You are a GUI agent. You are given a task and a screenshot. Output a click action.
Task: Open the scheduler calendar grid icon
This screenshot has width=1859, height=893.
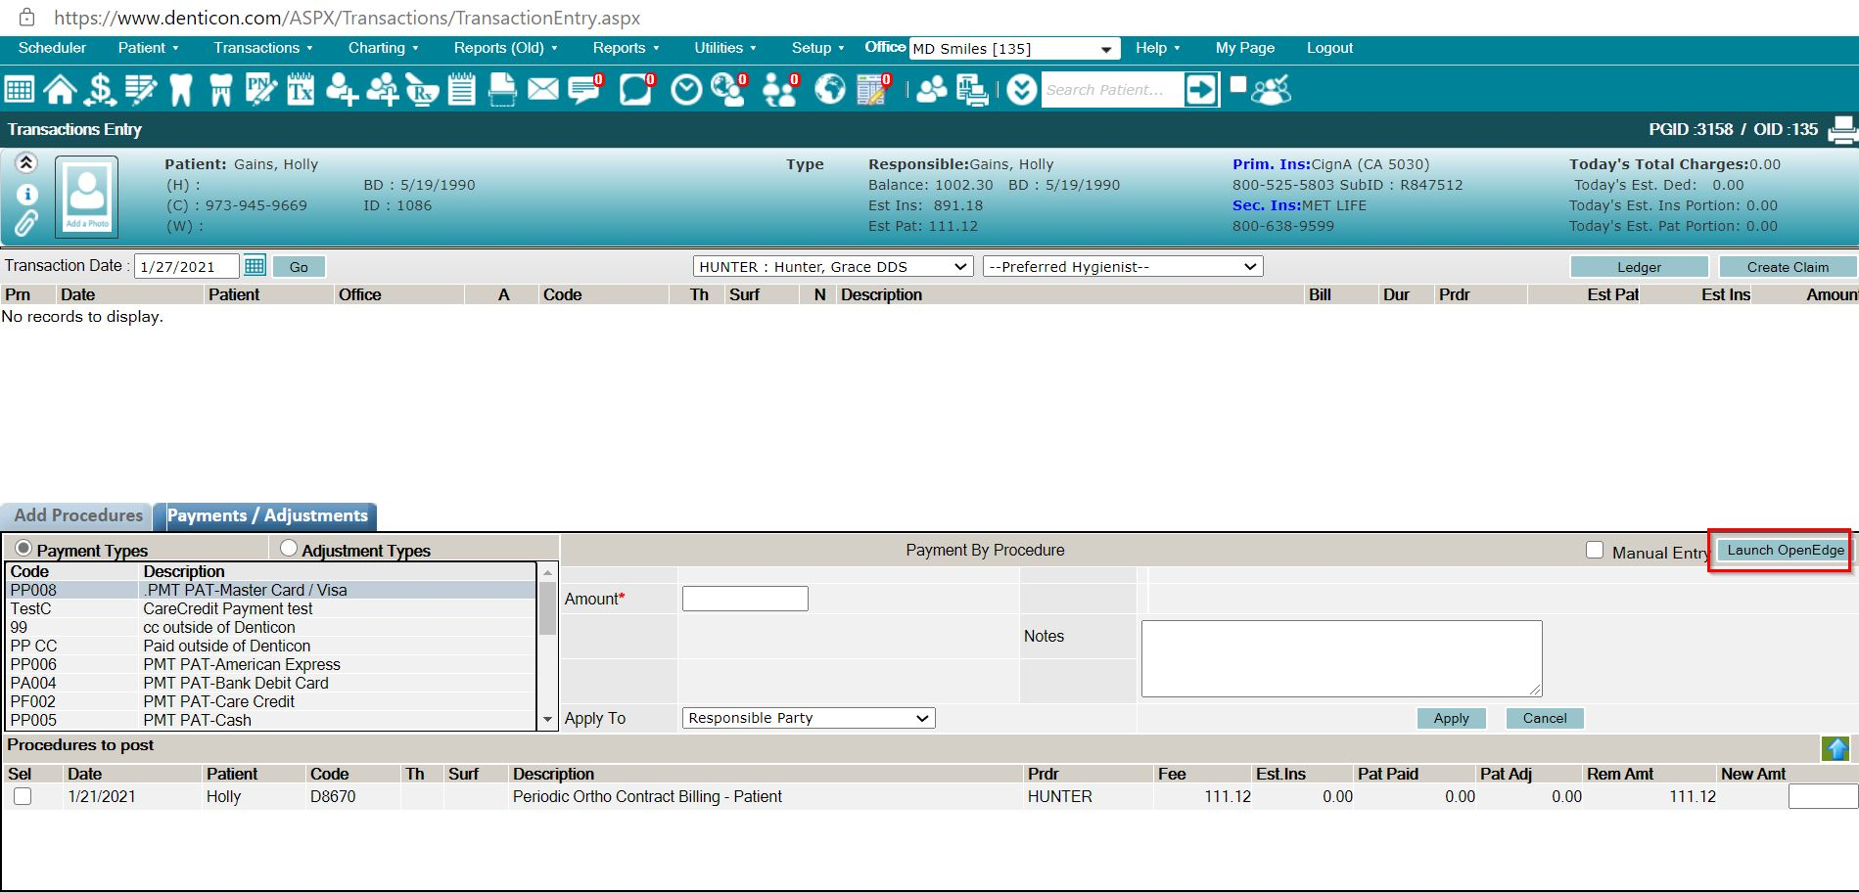click(x=20, y=90)
